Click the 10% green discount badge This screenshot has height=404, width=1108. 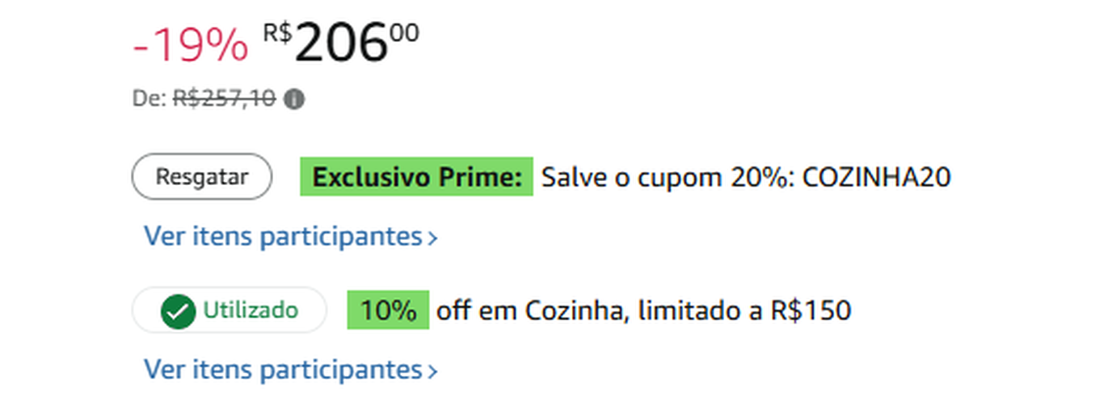(x=388, y=310)
